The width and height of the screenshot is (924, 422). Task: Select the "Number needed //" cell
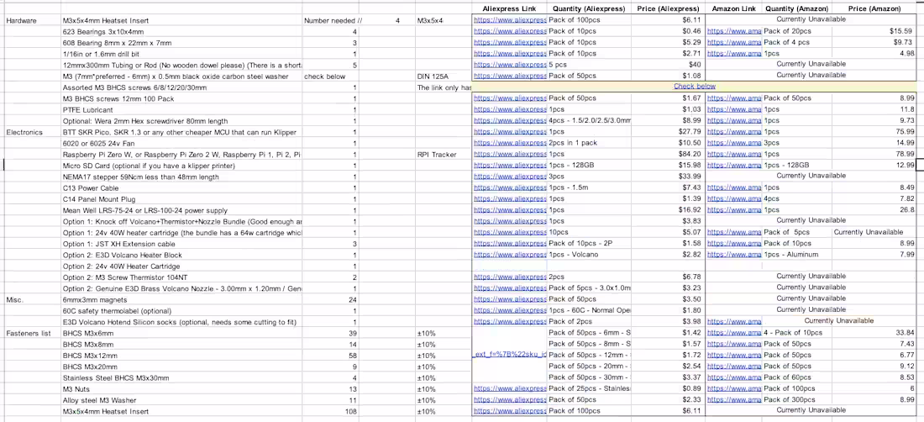click(333, 20)
